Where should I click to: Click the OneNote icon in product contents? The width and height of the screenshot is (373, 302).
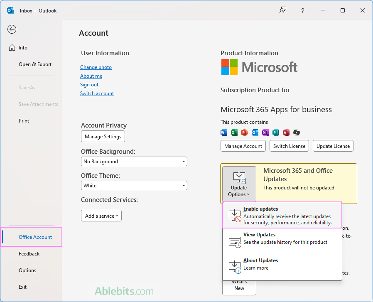[x=265, y=133]
